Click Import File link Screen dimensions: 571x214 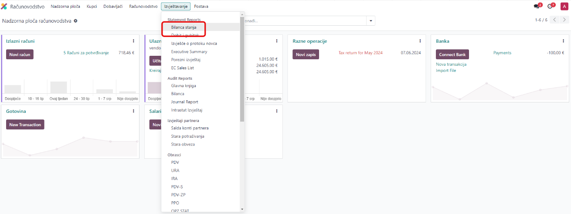pos(445,71)
